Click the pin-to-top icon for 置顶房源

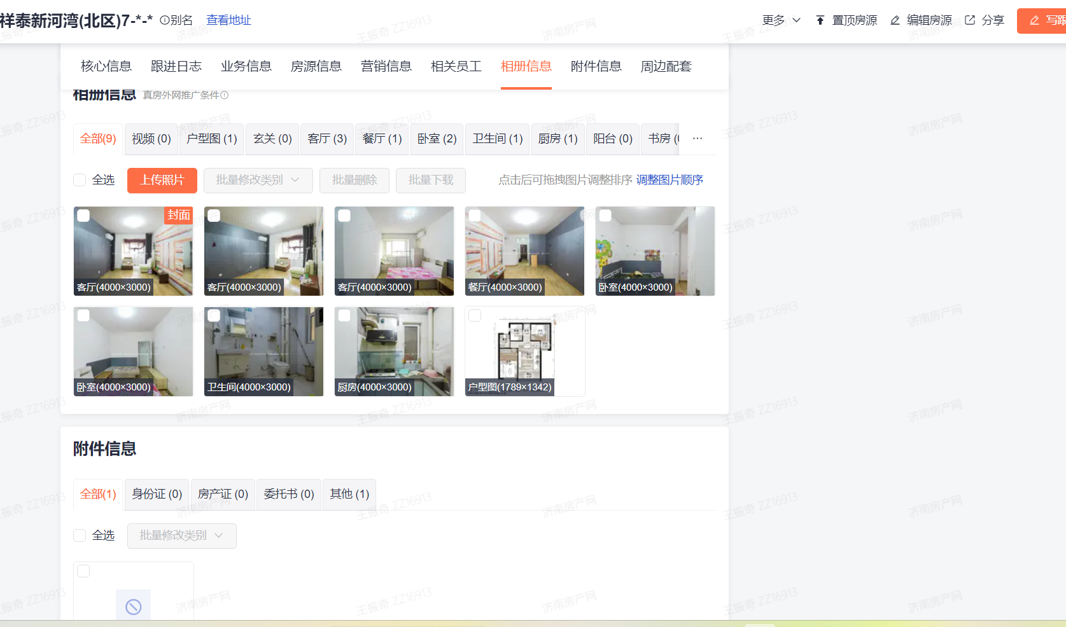820,20
